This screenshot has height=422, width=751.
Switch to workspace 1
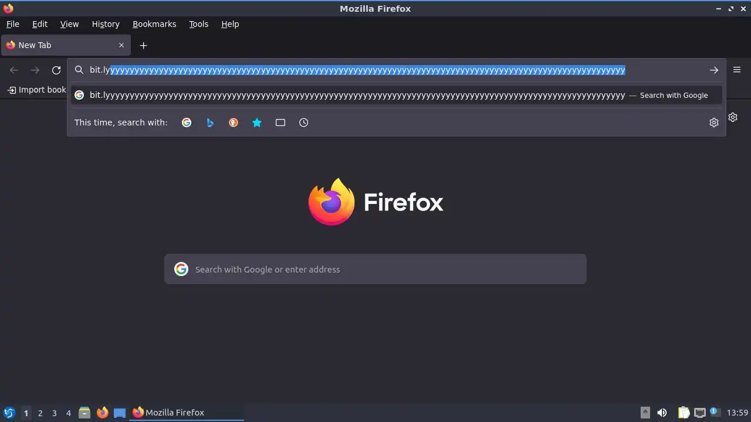click(x=26, y=413)
